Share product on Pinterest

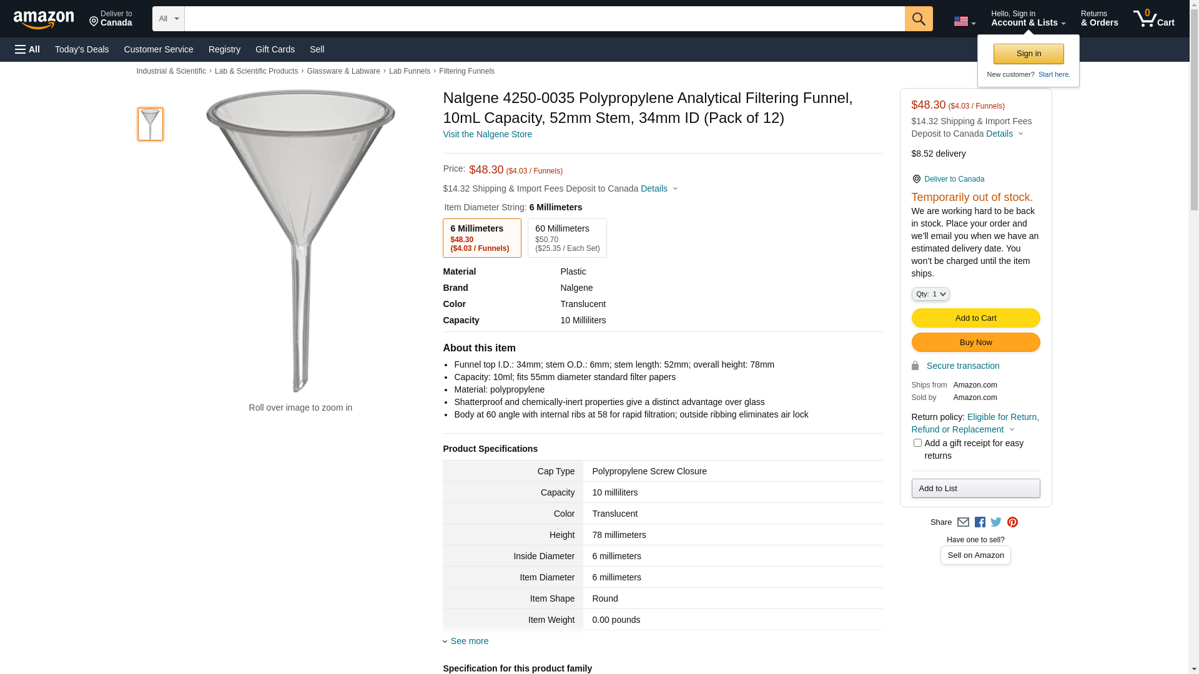[x=1012, y=522]
